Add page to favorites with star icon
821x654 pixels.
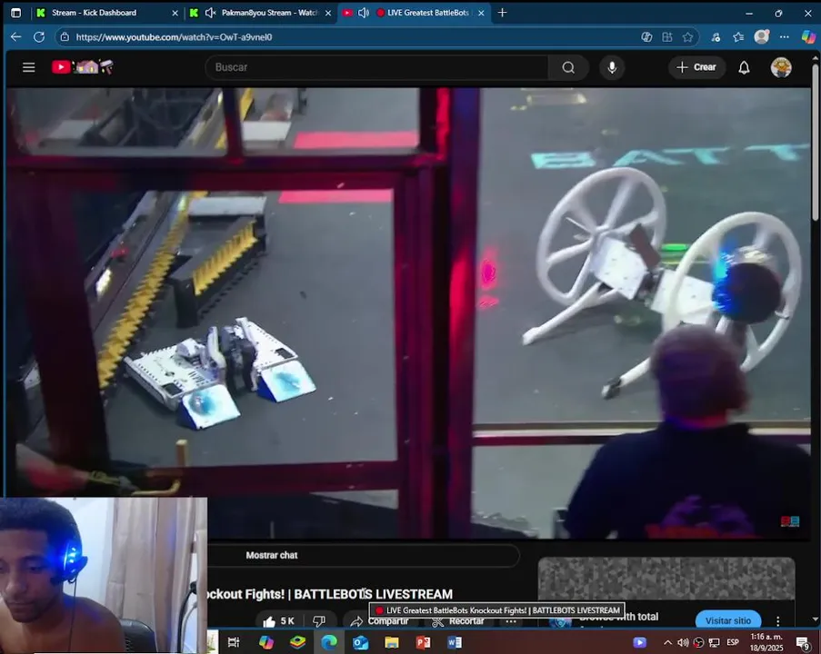687,37
